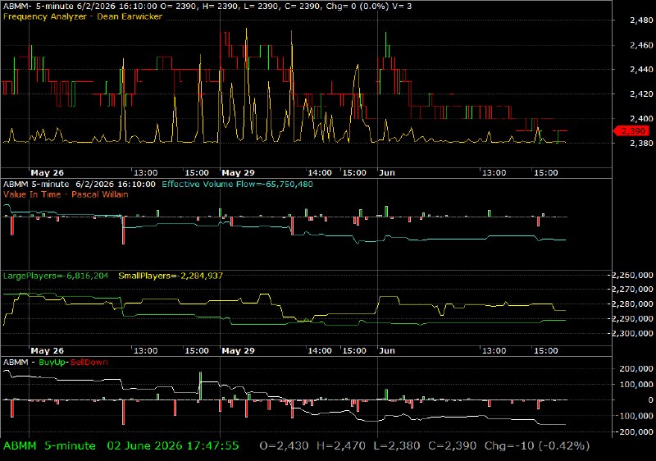Click Jun date label on players panel time axis

387,350
